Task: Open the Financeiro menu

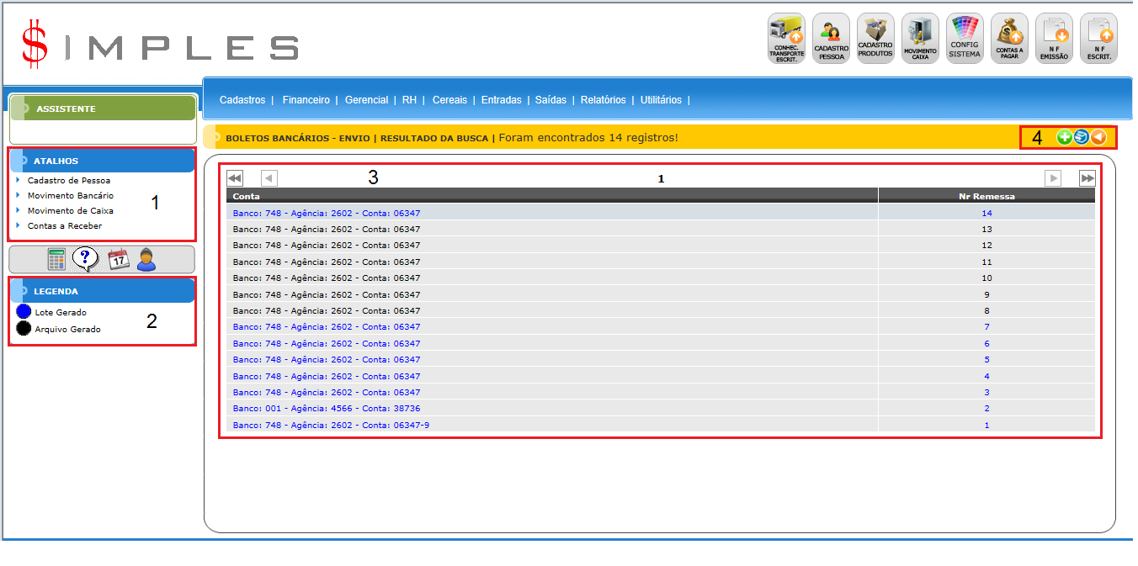Action: [306, 100]
